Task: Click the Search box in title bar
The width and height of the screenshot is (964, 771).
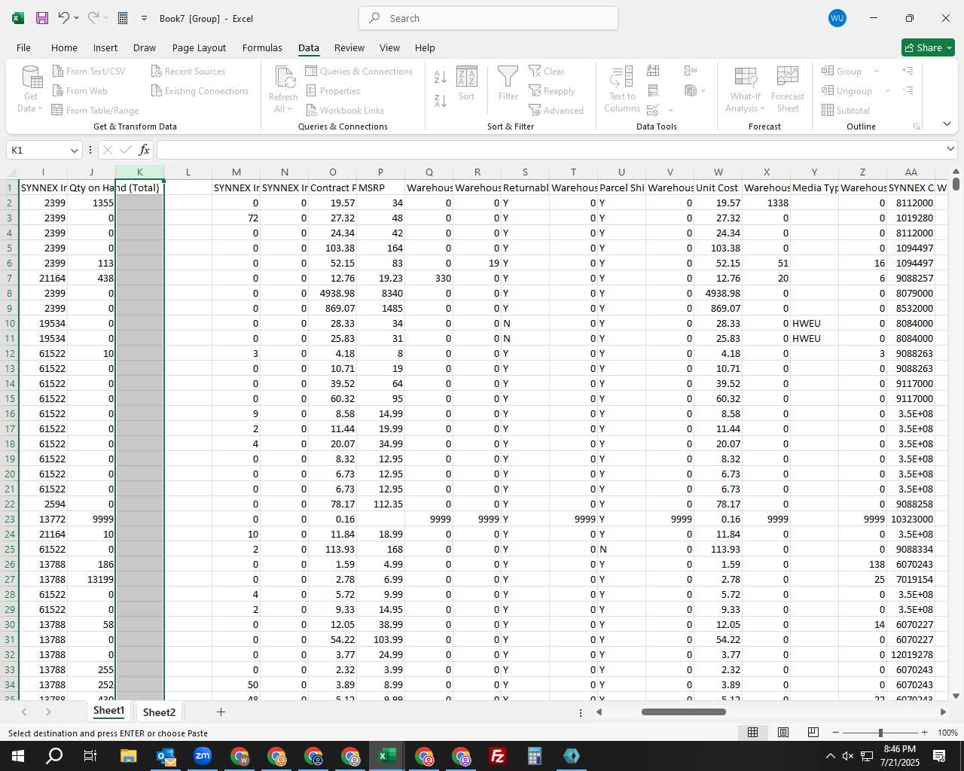Action: click(488, 18)
